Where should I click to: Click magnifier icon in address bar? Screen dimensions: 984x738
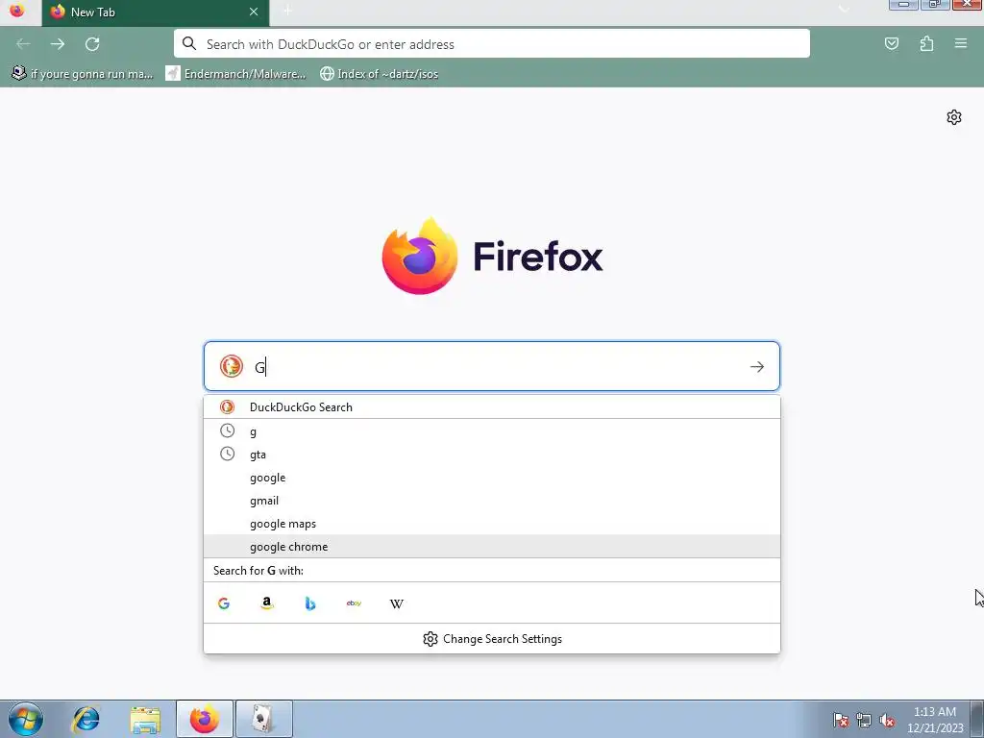click(189, 44)
